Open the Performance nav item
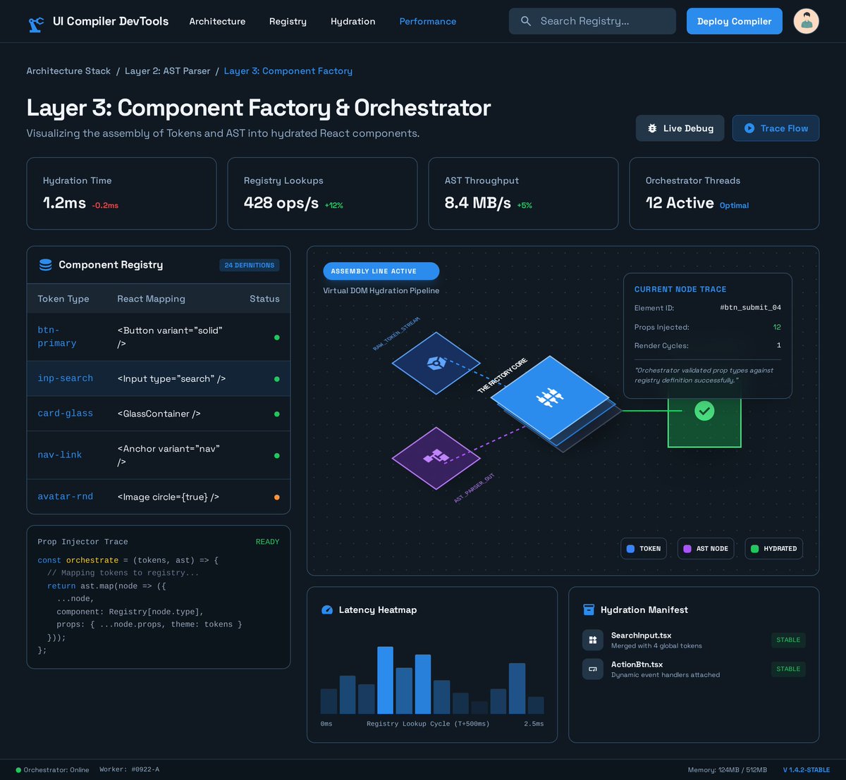846x780 pixels. [427, 21]
